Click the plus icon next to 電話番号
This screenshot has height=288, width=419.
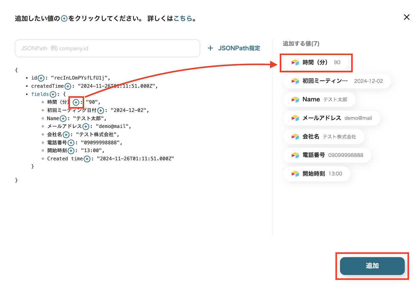[x=71, y=143]
